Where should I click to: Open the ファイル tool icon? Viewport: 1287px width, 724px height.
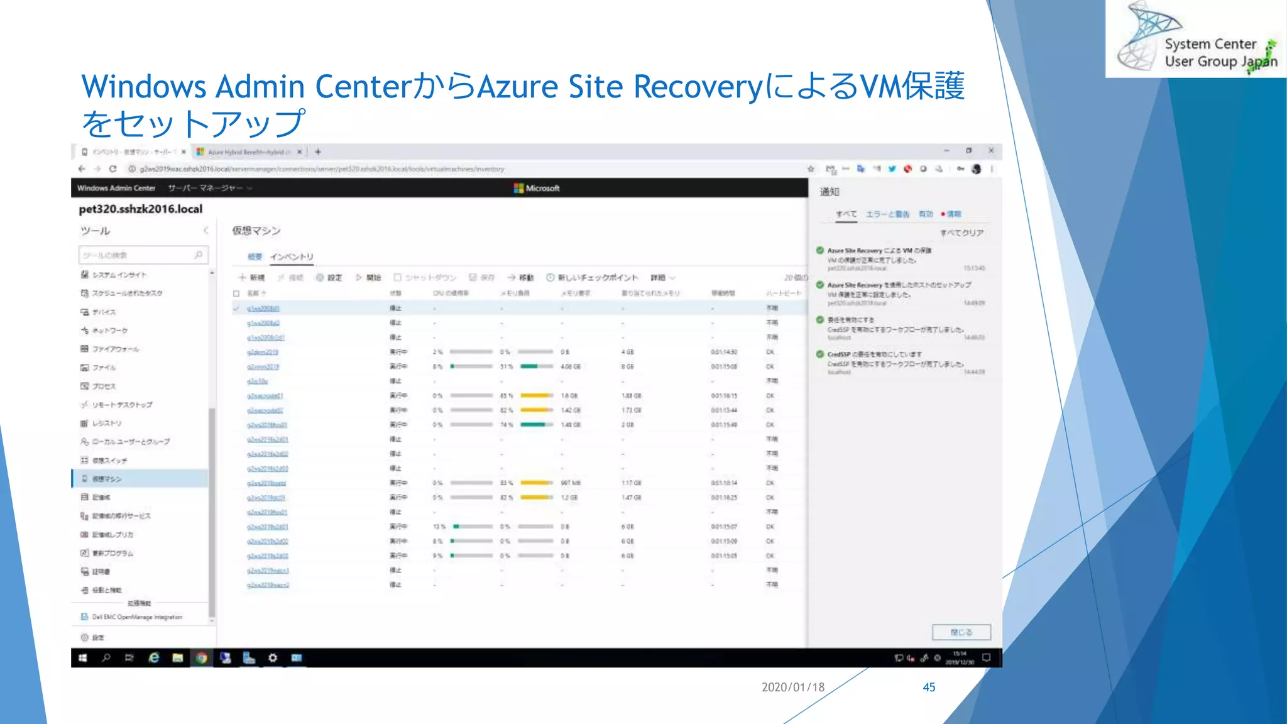pyautogui.click(x=84, y=367)
